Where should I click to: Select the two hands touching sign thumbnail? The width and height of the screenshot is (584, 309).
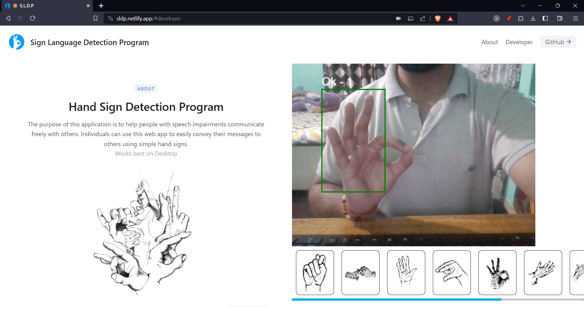[x=360, y=272]
